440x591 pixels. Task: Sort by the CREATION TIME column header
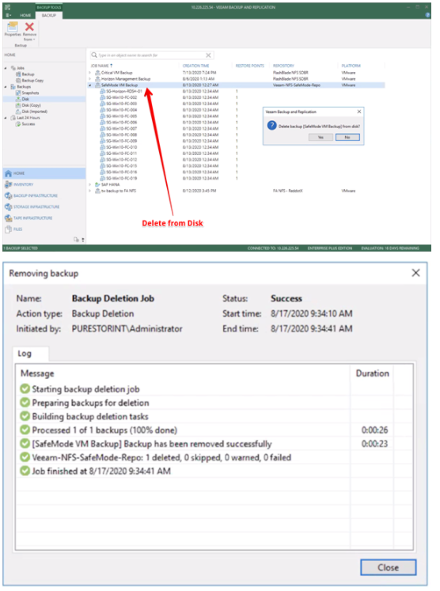195,66
